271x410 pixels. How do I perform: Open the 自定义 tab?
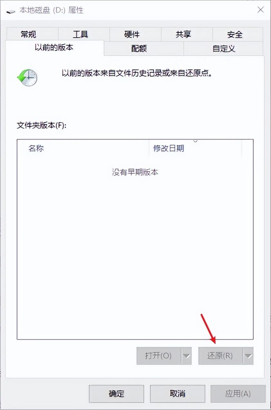click(x=224, y=49)
